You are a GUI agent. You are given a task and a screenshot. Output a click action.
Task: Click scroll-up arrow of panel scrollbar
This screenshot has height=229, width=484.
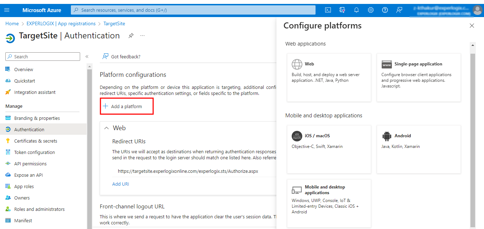(473, 45)
